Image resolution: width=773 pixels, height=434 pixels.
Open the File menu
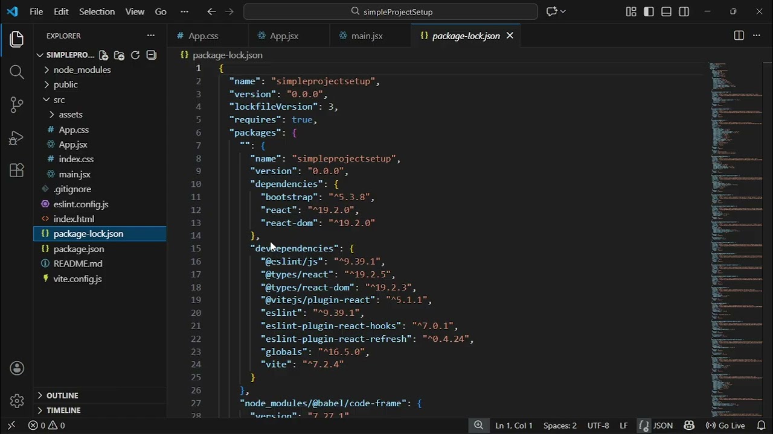click(x=36, y=11)
